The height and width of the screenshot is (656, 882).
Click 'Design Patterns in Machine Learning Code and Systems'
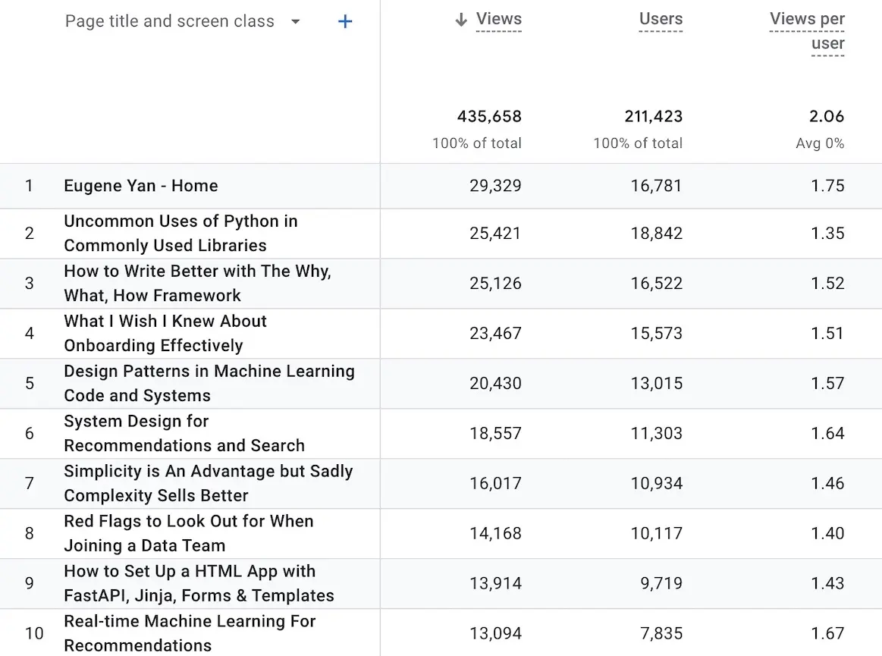tap(209, 383)
